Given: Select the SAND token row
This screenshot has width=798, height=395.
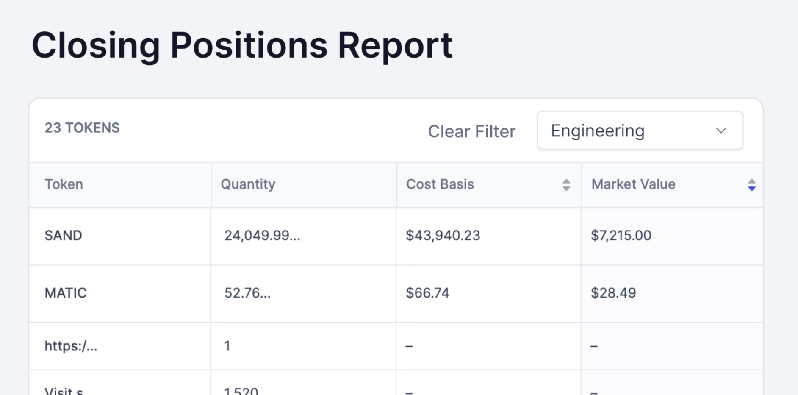Looking at the screenshot, I should (x=64, y=236).
